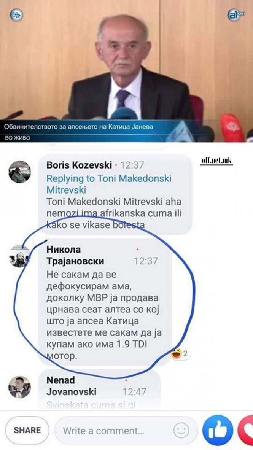Viewport: 253px width, 450px height.
Task: Open the Replying to Toni Makedonski Mitrevski link
Action: 109,184
